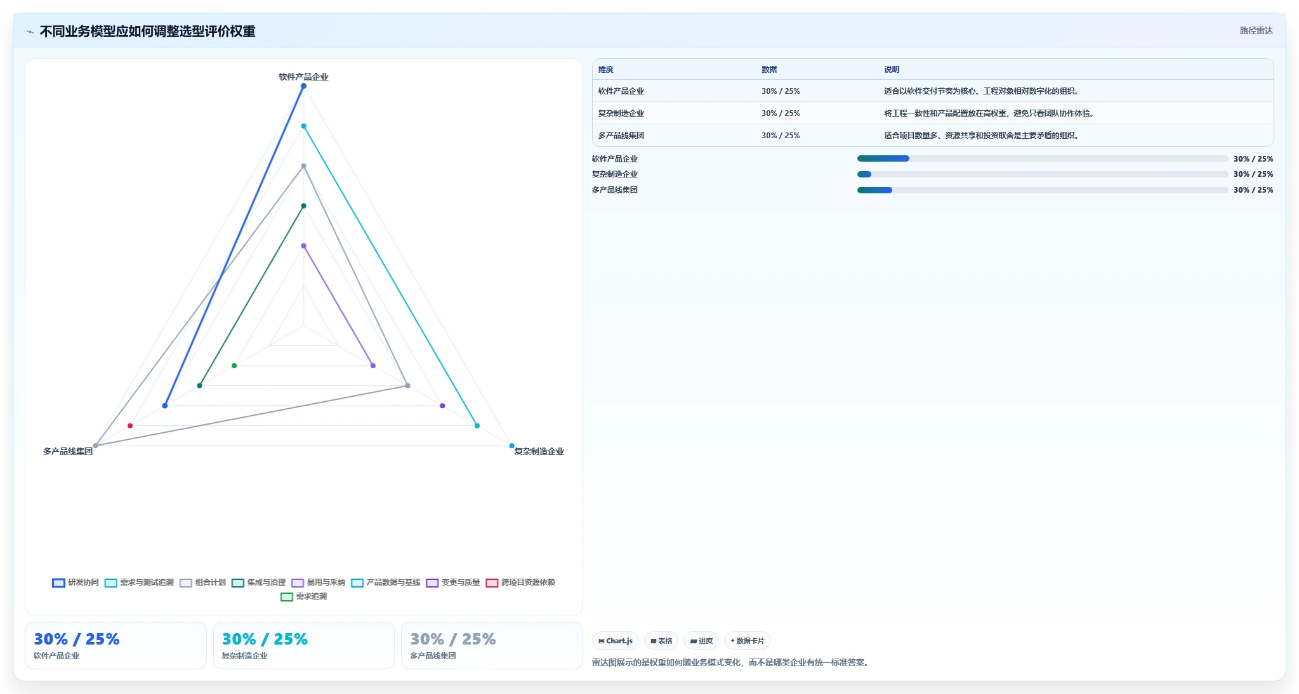Select the 复杂制造企业 progress bar
1299x694 pixels.
click(x=1043, y=174)
